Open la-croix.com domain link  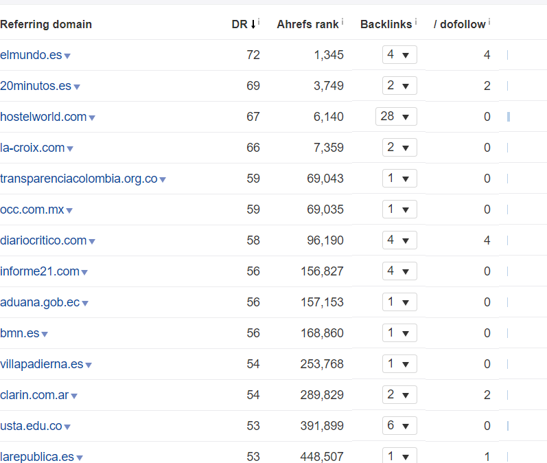(x=32, y=148)
